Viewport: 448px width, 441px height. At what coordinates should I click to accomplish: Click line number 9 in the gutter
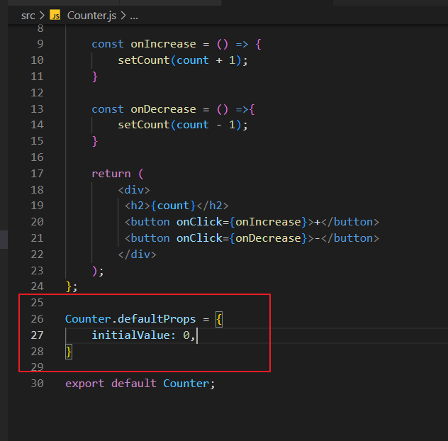40,44
